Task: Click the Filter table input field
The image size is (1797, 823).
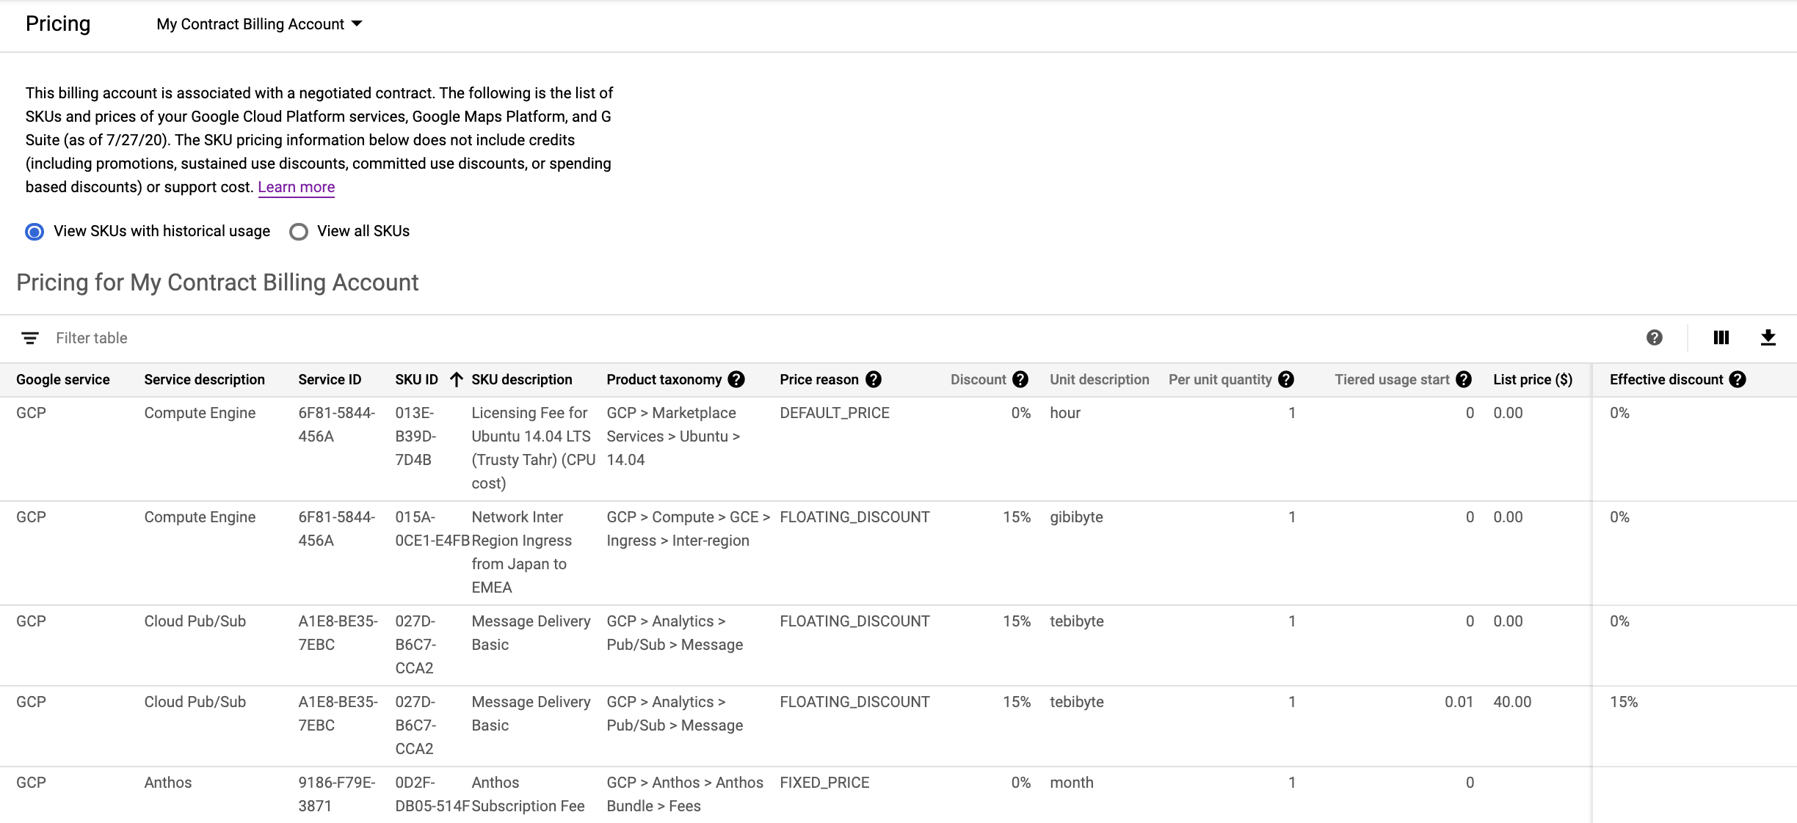Action: (x=92, y=337)
